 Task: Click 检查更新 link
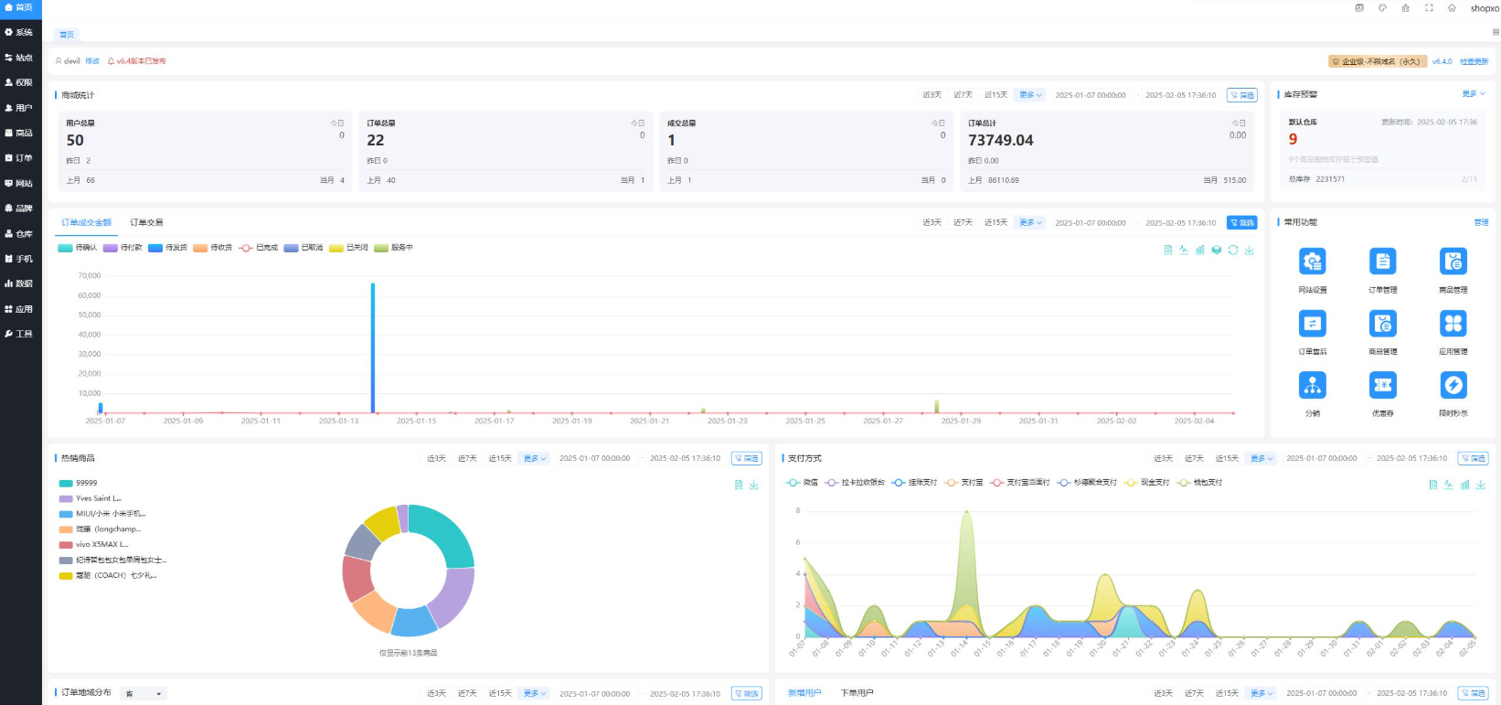pos(1474,61)
